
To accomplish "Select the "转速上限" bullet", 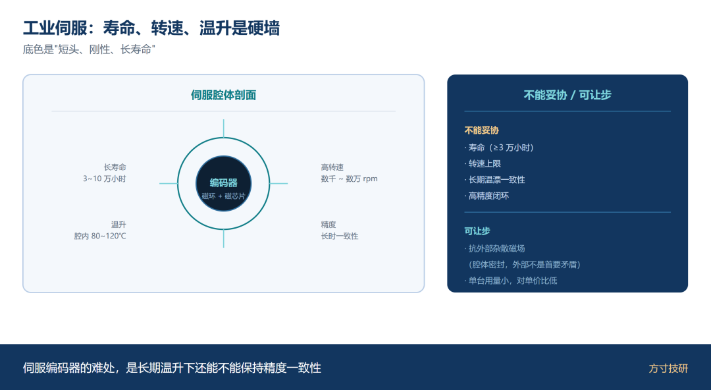I will point(483,163).
